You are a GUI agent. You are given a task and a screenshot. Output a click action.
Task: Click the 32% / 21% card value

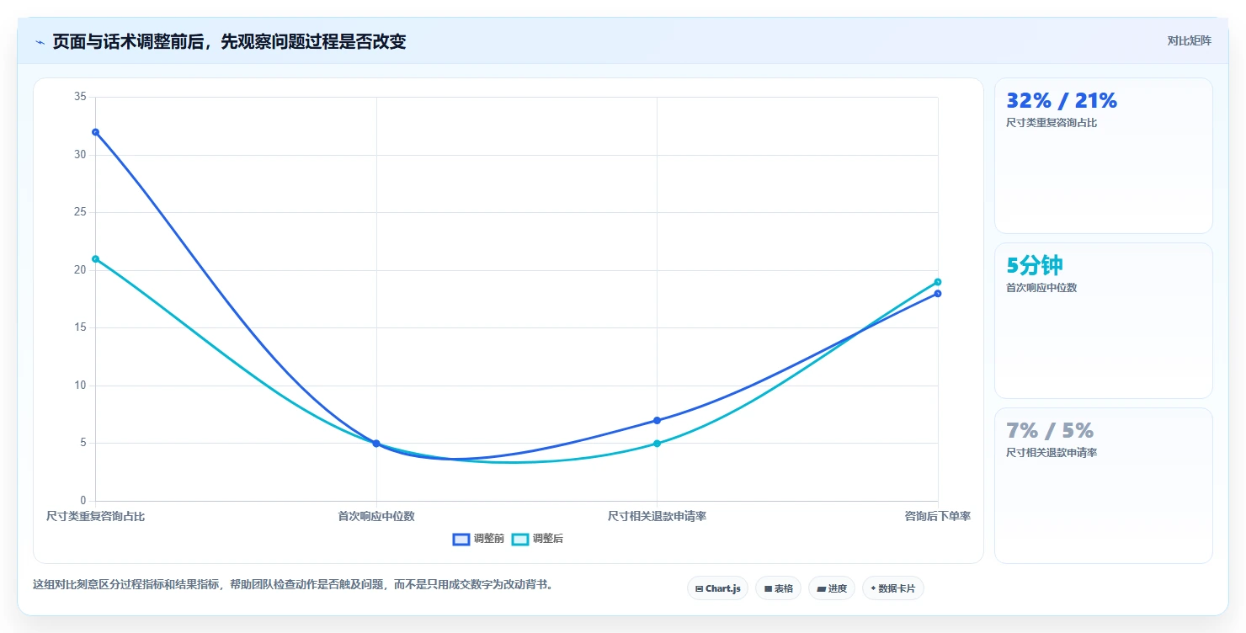(x=1062, y=101)
